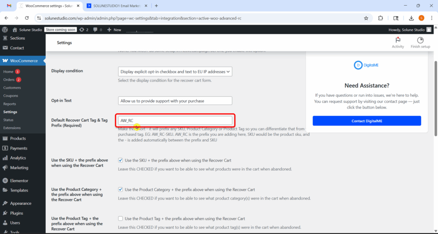Screen dimensions: 438x234
Task: Open the WooCommerce Extensions page
Action: [x=12, y=128]
